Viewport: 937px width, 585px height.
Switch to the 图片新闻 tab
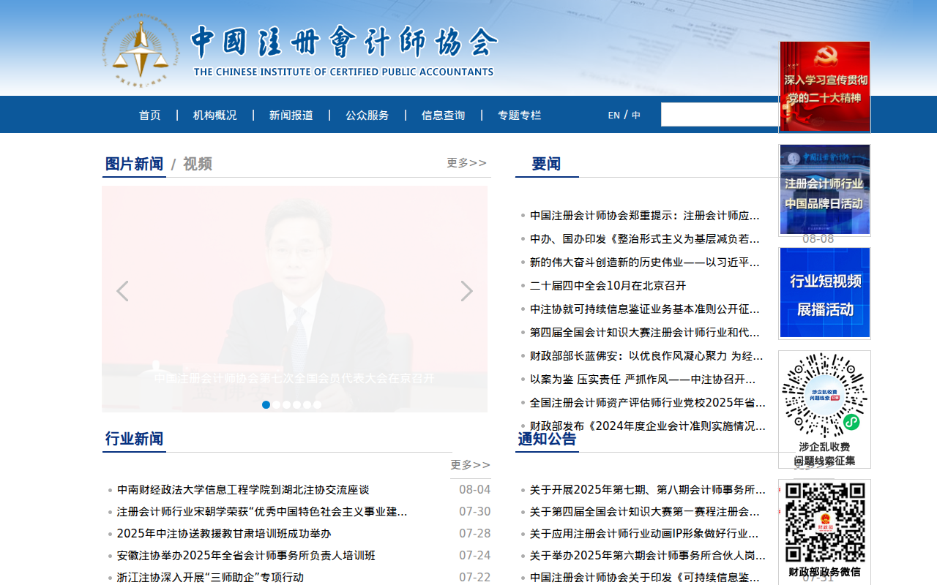134,164
